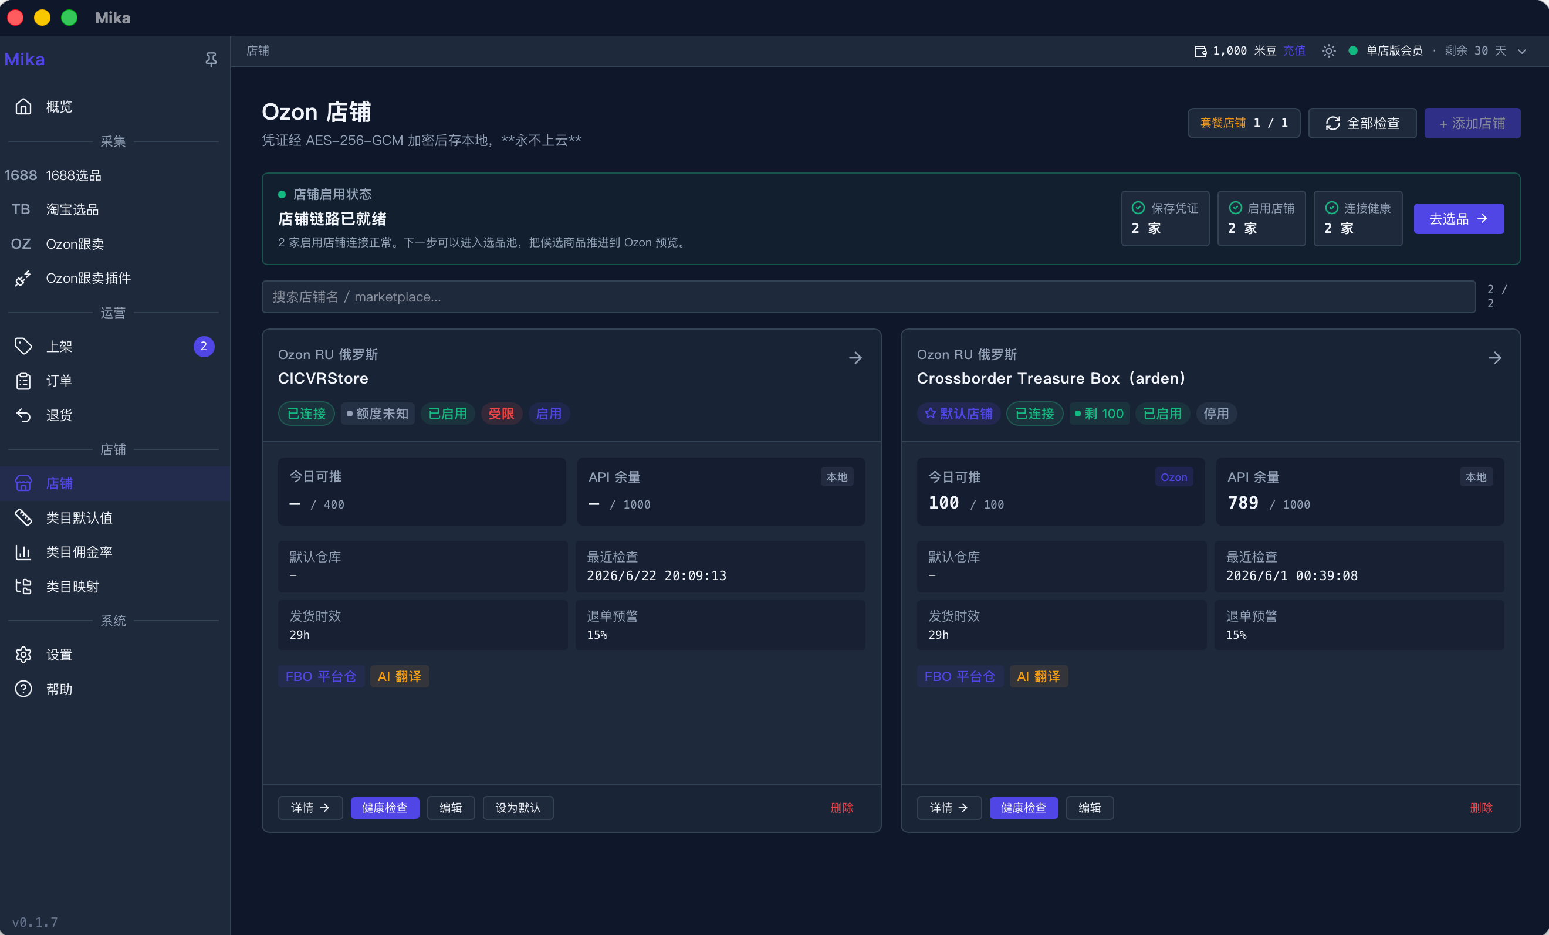This screenshot has height=935, width=1549.
Task: Run 健康检查 for CICVRStore
Action: click(x=385, y=808)
